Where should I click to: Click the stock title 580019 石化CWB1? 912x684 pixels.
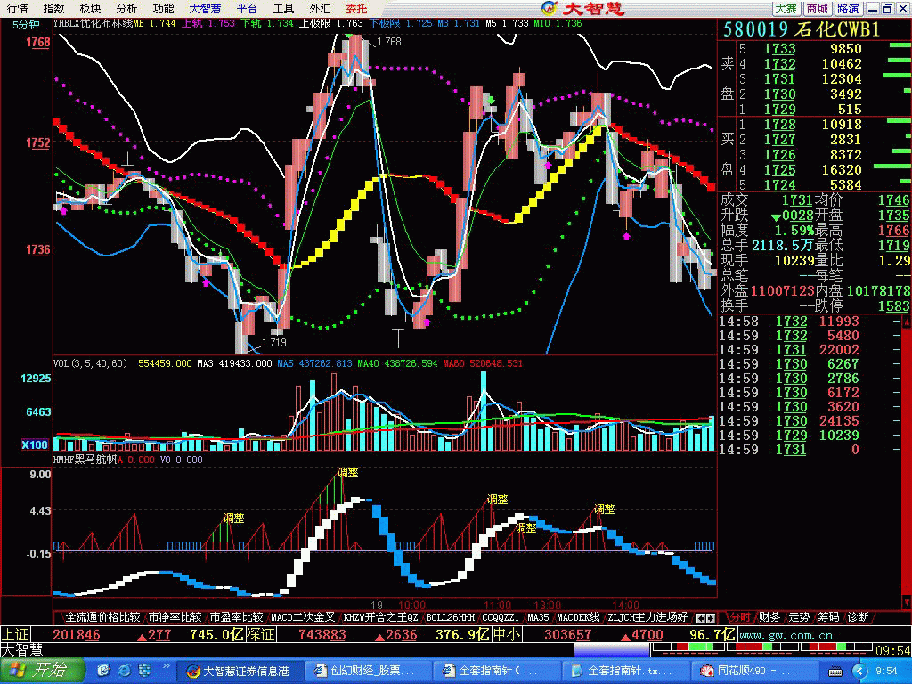click(802, 29)
